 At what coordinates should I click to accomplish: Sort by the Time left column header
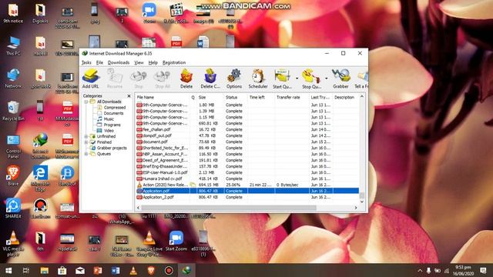tap(260, 98)
